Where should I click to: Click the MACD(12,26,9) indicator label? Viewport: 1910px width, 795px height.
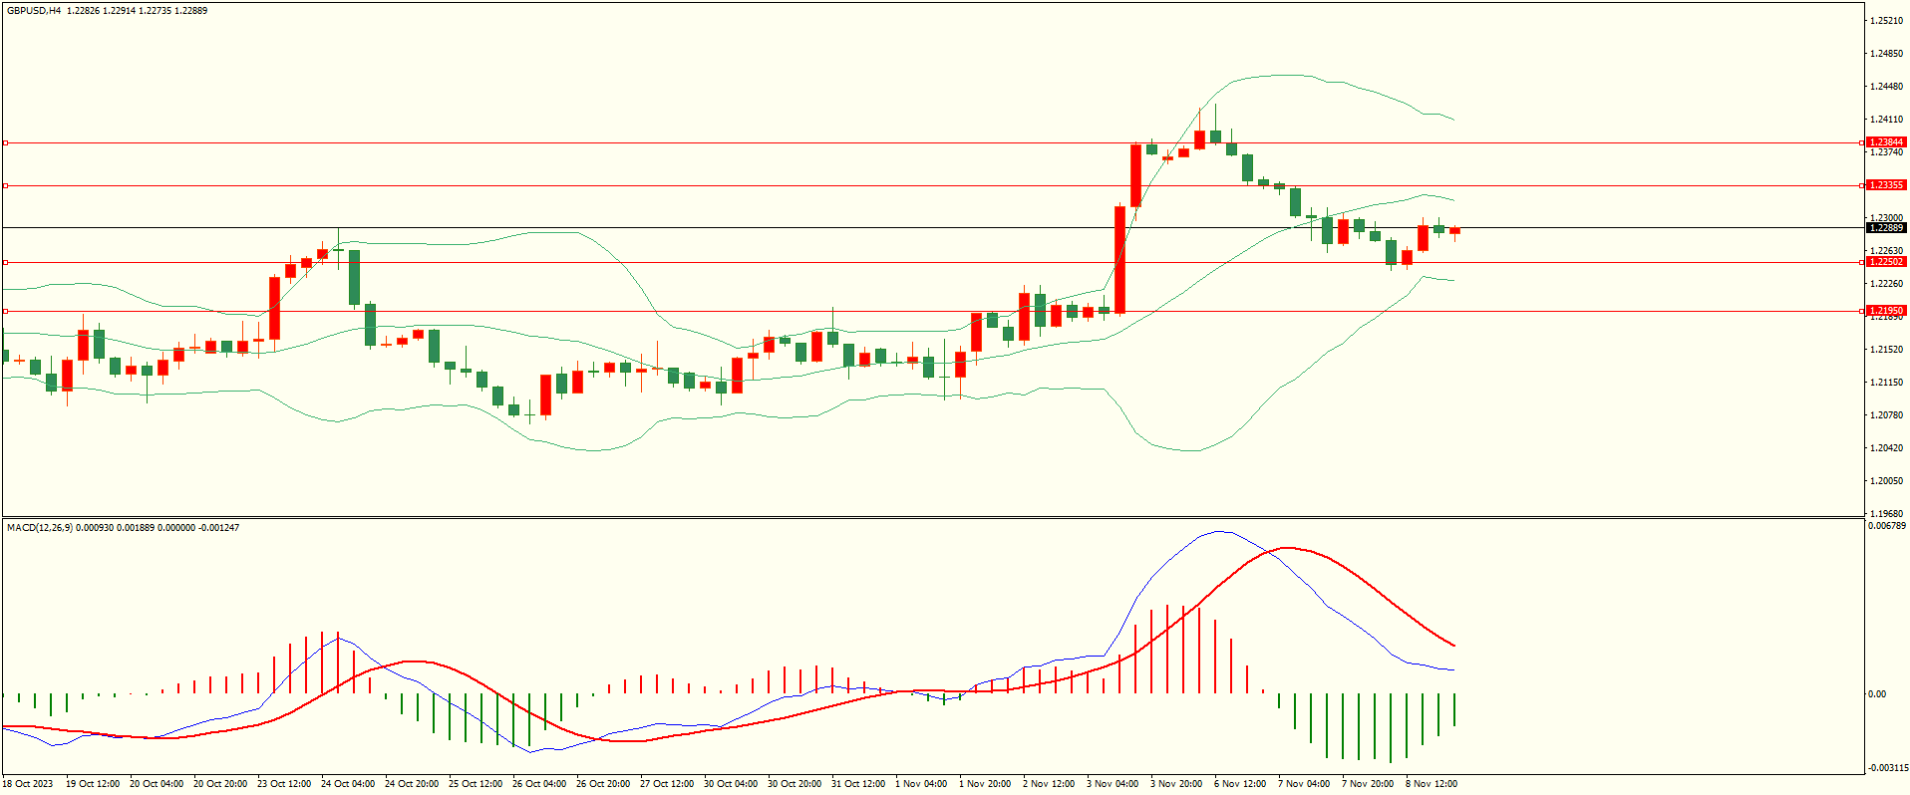(40, 527)
